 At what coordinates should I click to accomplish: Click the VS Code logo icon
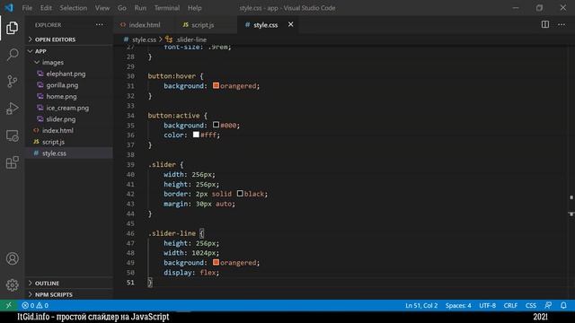pyautogui.click(x=9, y=8)
